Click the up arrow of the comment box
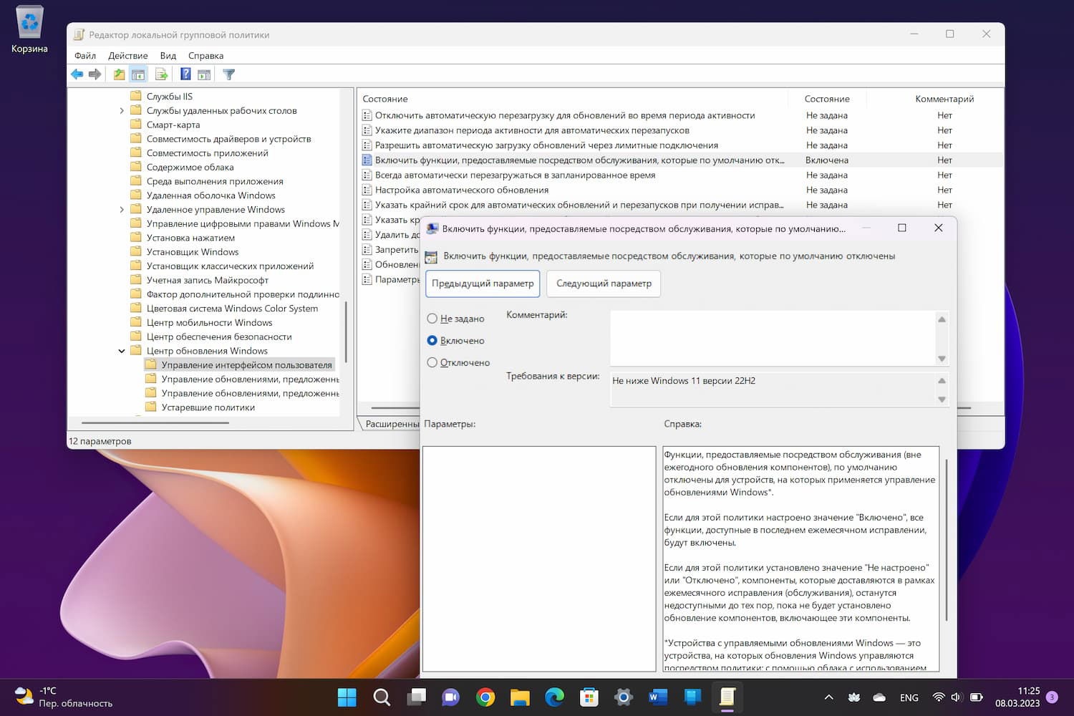This screenshot has height=716, width=1074. (942, 319)
